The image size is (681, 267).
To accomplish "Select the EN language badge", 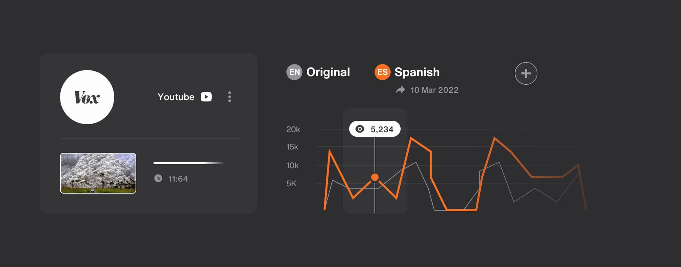I will [x=294, y=72].
